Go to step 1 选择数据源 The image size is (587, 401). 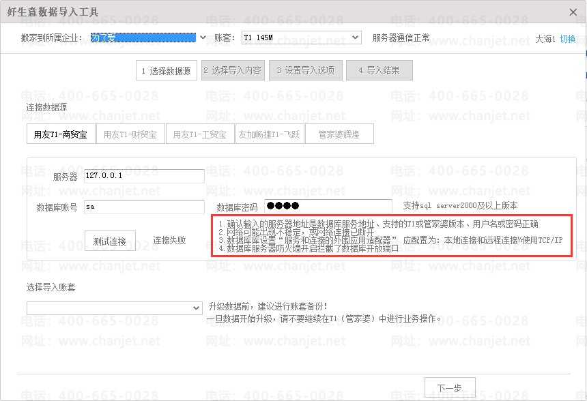[167, 70]
